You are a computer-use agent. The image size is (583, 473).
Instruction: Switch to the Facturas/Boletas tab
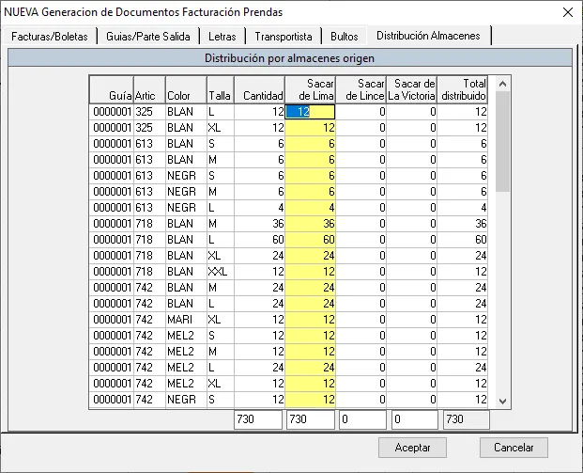(50, 37)
